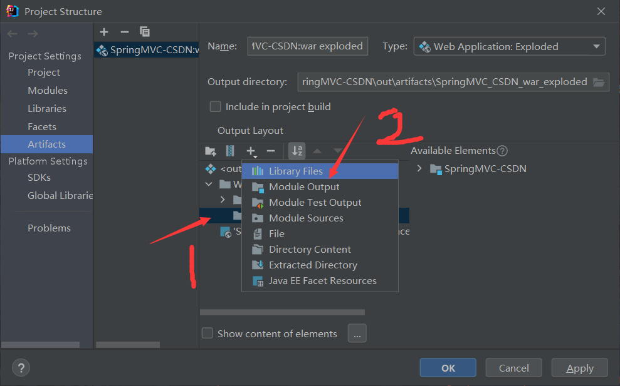The height and width of the screenshot is (386, 620).
Task: Click the Project Settings heading
Action: 45,56
